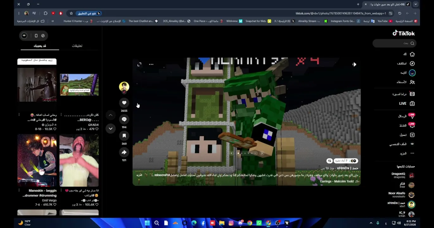The height and width of the screenshot is (228, 434).
Task: Click the repost icon on the post
Action: pos(330,161)
